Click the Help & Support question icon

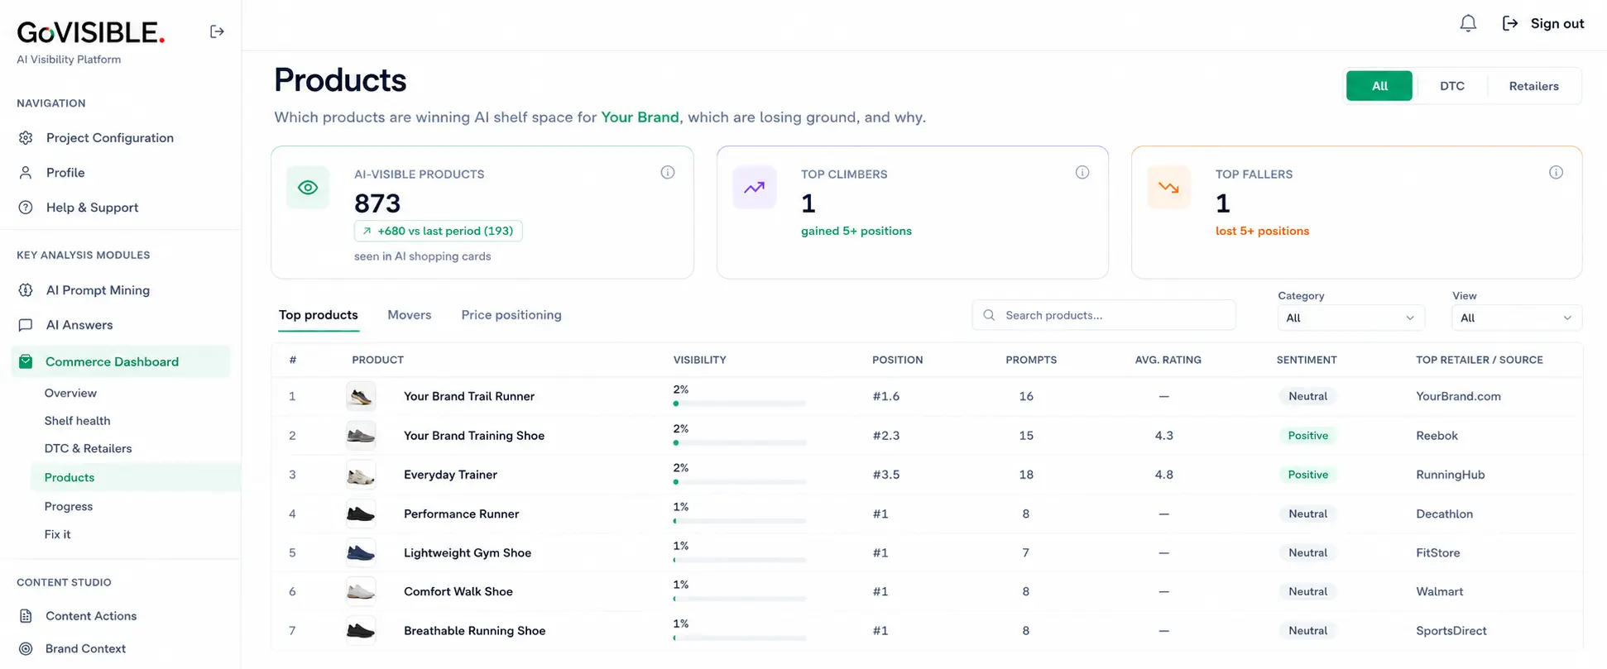[x=26, y=207]
